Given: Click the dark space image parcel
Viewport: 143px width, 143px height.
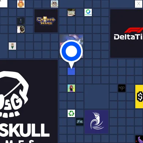Looking at the screenshot, I should 21,21.
